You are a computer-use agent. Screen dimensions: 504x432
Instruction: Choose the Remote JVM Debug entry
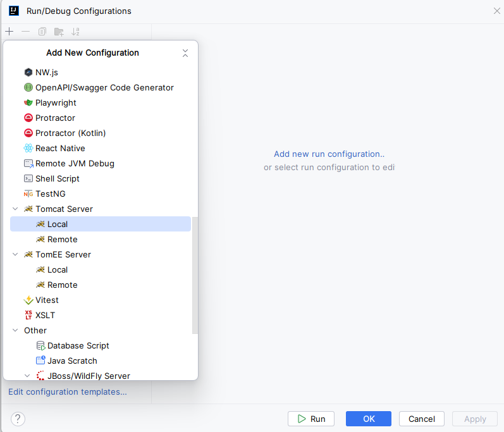[x=101, y=163]
